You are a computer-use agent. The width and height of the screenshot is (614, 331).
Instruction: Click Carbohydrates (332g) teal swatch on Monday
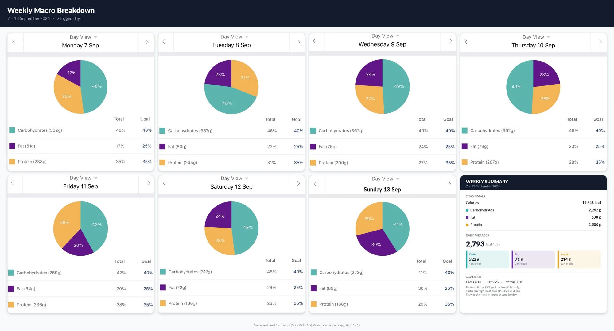(12, 130)
